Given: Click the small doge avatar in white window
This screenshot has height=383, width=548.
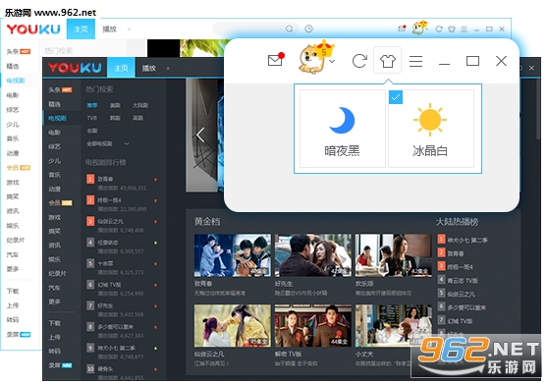Looking at the screenshot, I should 418,27.
